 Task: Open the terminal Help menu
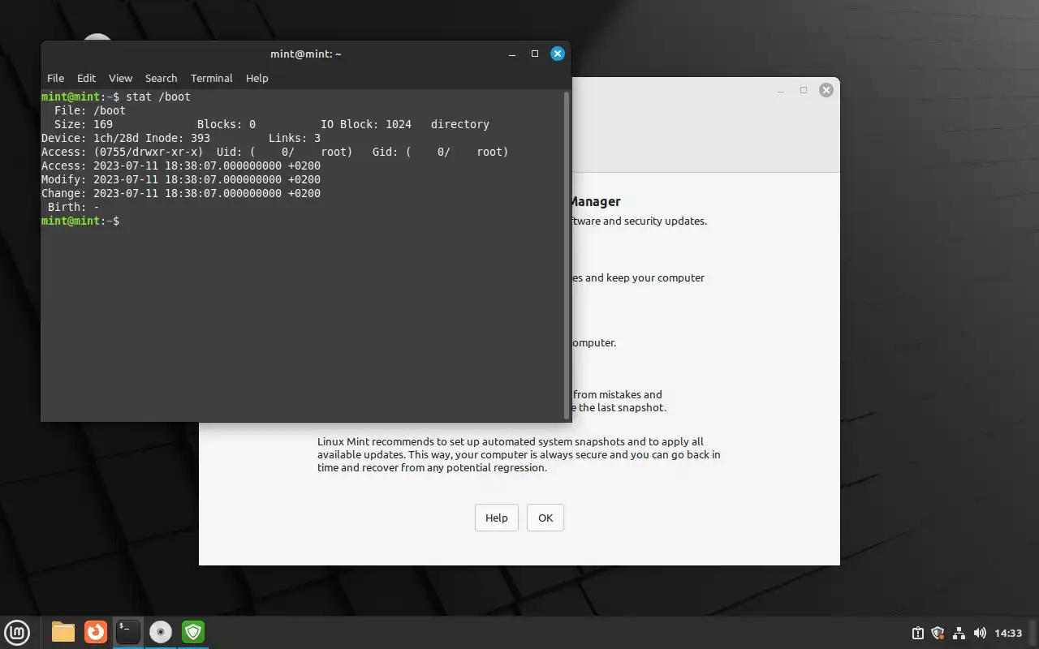[257, 78]
